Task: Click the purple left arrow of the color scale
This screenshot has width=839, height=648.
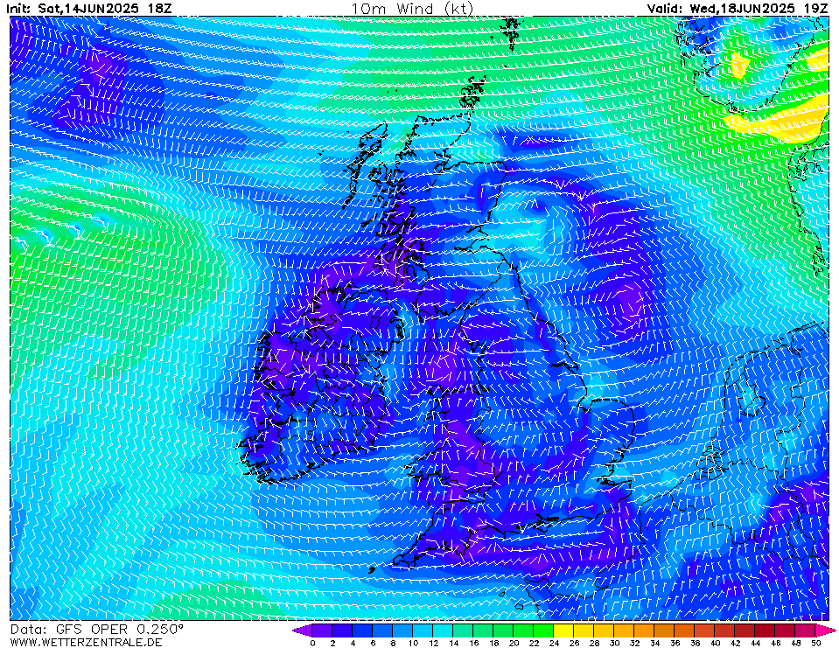Action: [x=303, y=631]
